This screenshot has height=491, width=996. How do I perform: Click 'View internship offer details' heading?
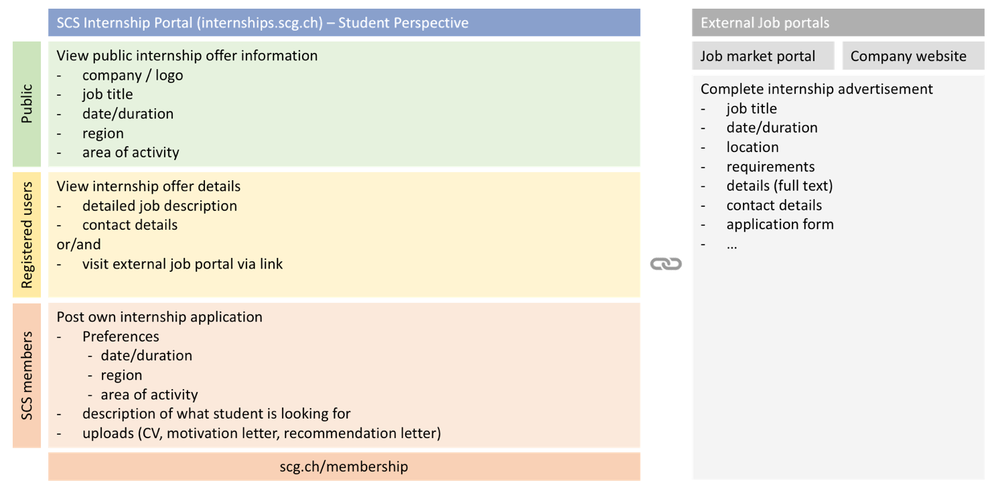148,186
